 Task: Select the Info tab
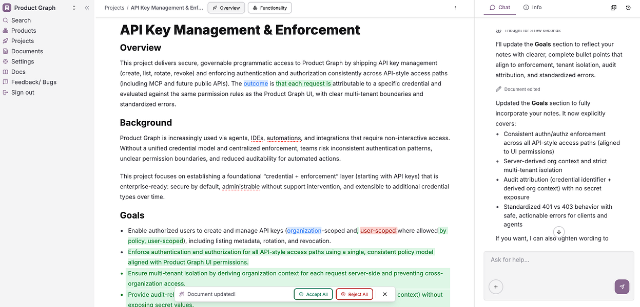pos(532,8)
